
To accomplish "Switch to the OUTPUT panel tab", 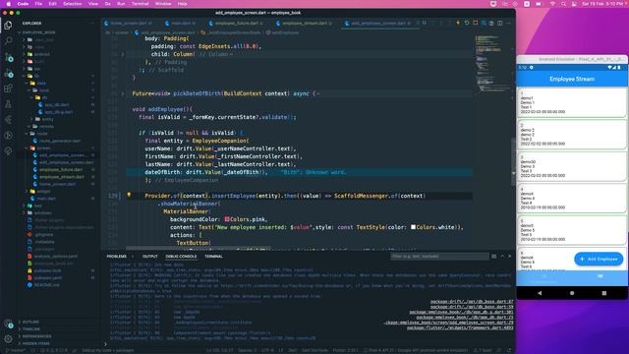I will [x=150, y=256].
